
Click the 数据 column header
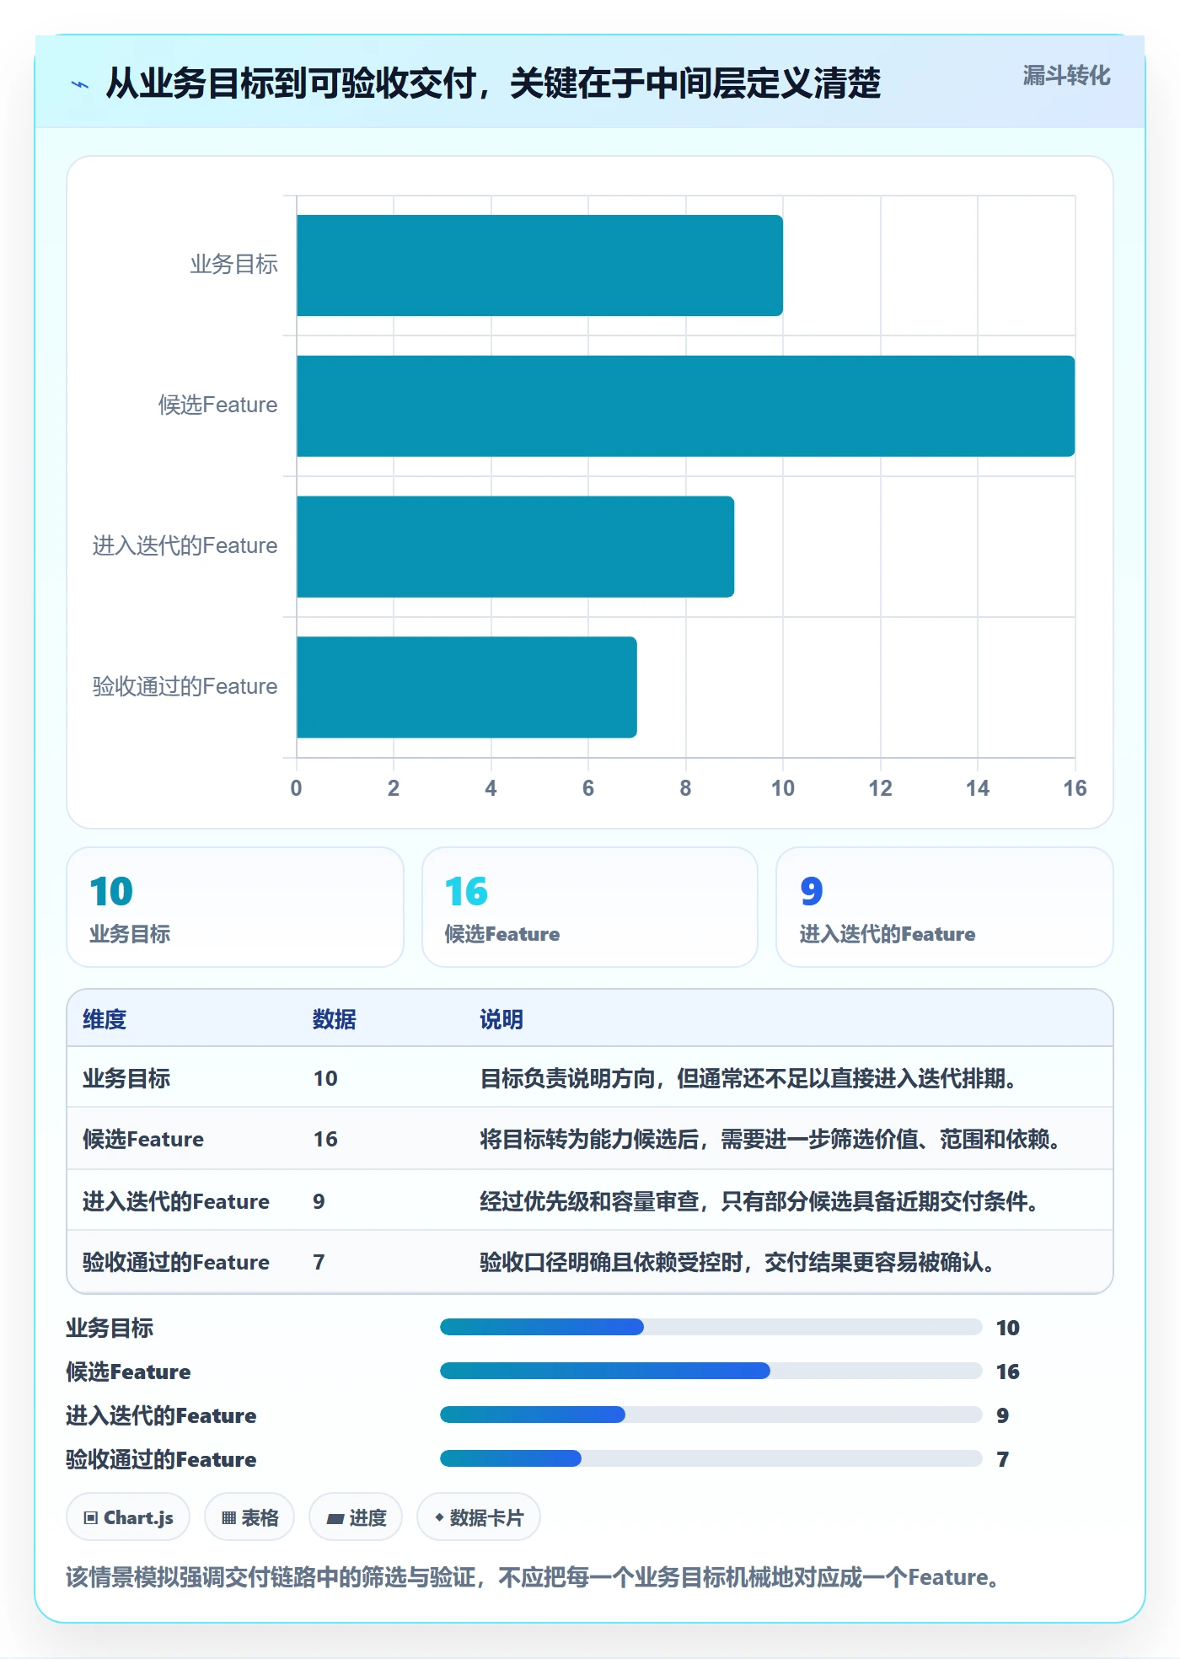tap(335, 1019)
